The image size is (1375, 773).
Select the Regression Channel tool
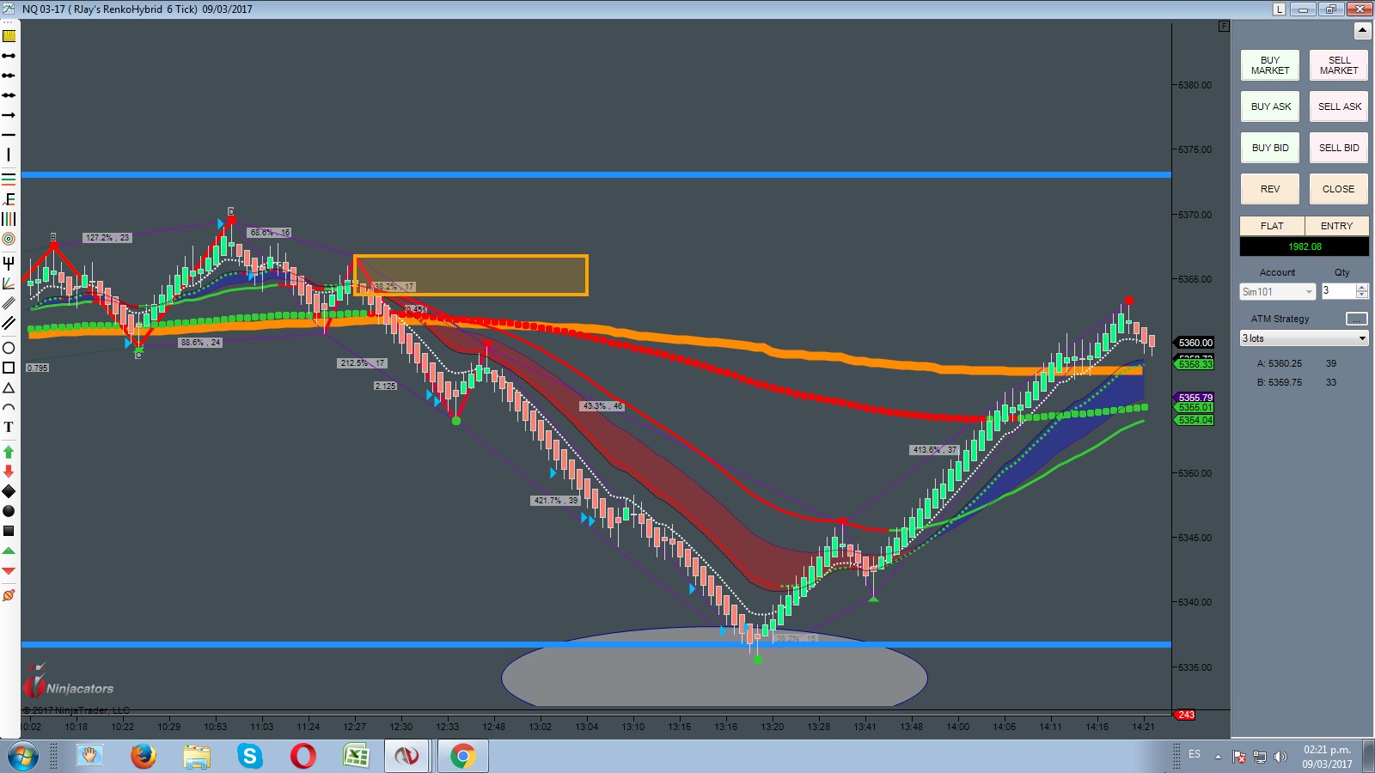[x=9, y=302]
